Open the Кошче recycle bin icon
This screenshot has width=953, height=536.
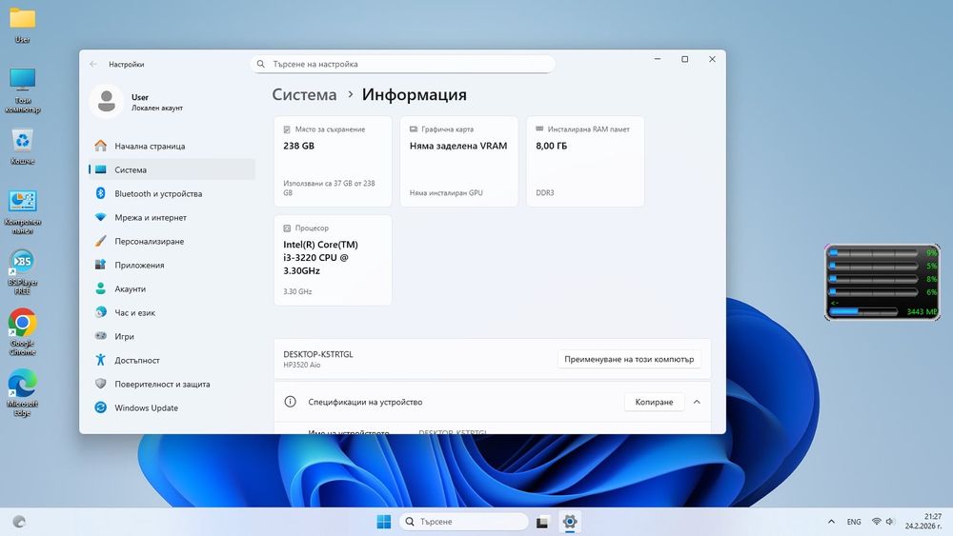[23, 147]
